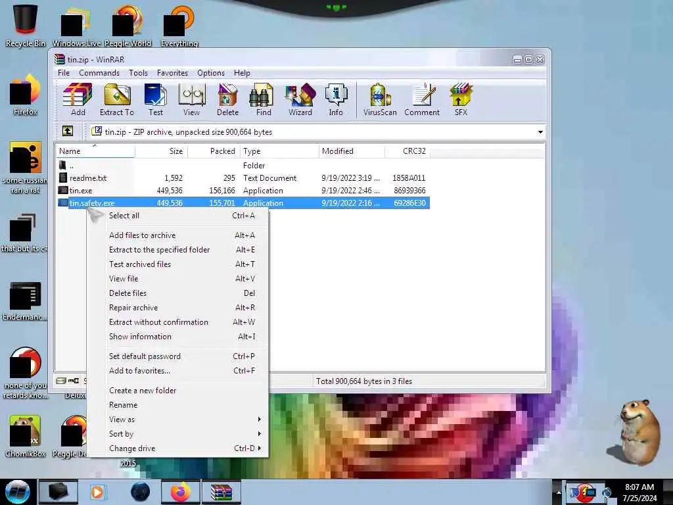This screenshot has height=505, width=673.
Task: Open the Commands menu
Action: [99, 73]
